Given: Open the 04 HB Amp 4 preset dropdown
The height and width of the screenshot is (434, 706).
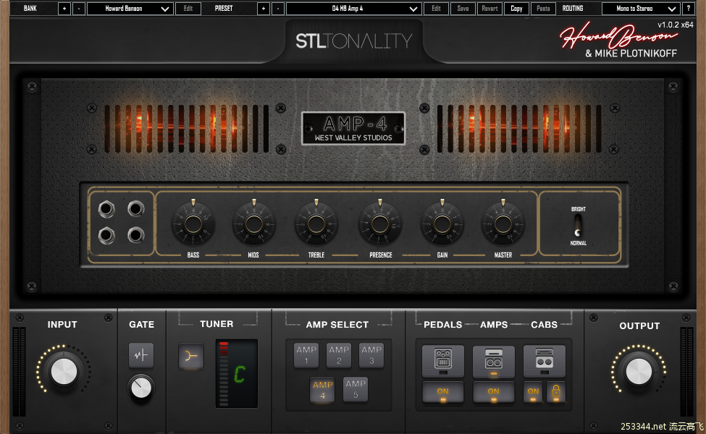Looking at the screenshot, I should [354, 8].
